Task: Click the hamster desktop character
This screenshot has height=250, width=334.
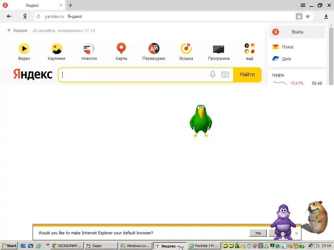Action: 317,217
